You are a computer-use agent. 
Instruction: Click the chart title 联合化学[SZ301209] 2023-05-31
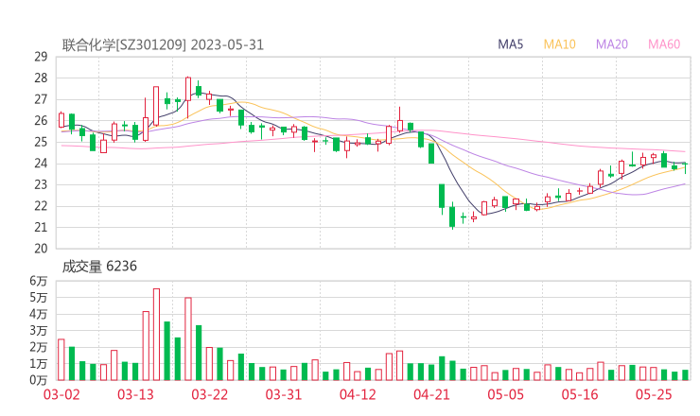[163, 45]
